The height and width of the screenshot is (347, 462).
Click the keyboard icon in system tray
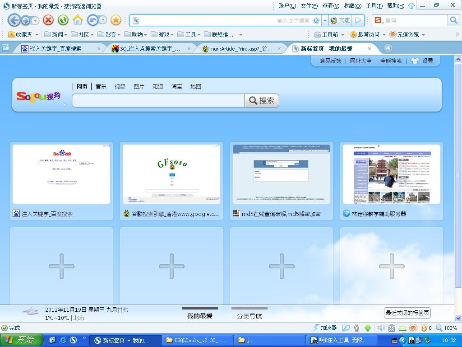pyautogui.click(x=394, y=341)
